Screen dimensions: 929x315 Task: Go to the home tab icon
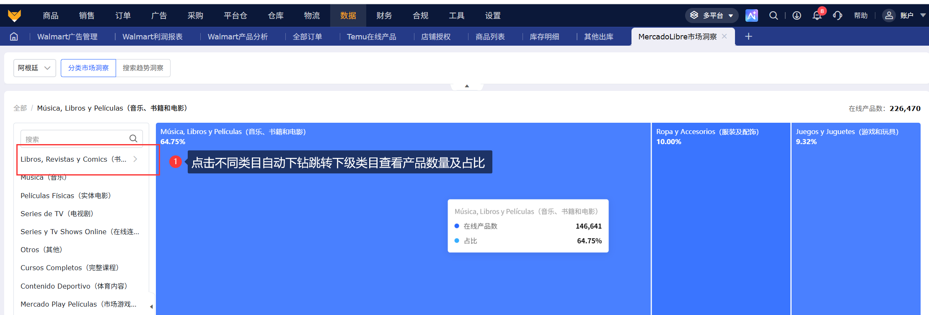(14, 36)
